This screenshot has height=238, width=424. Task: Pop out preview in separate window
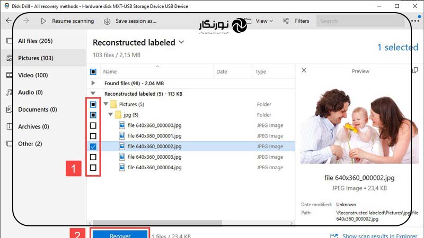[415, 70]
